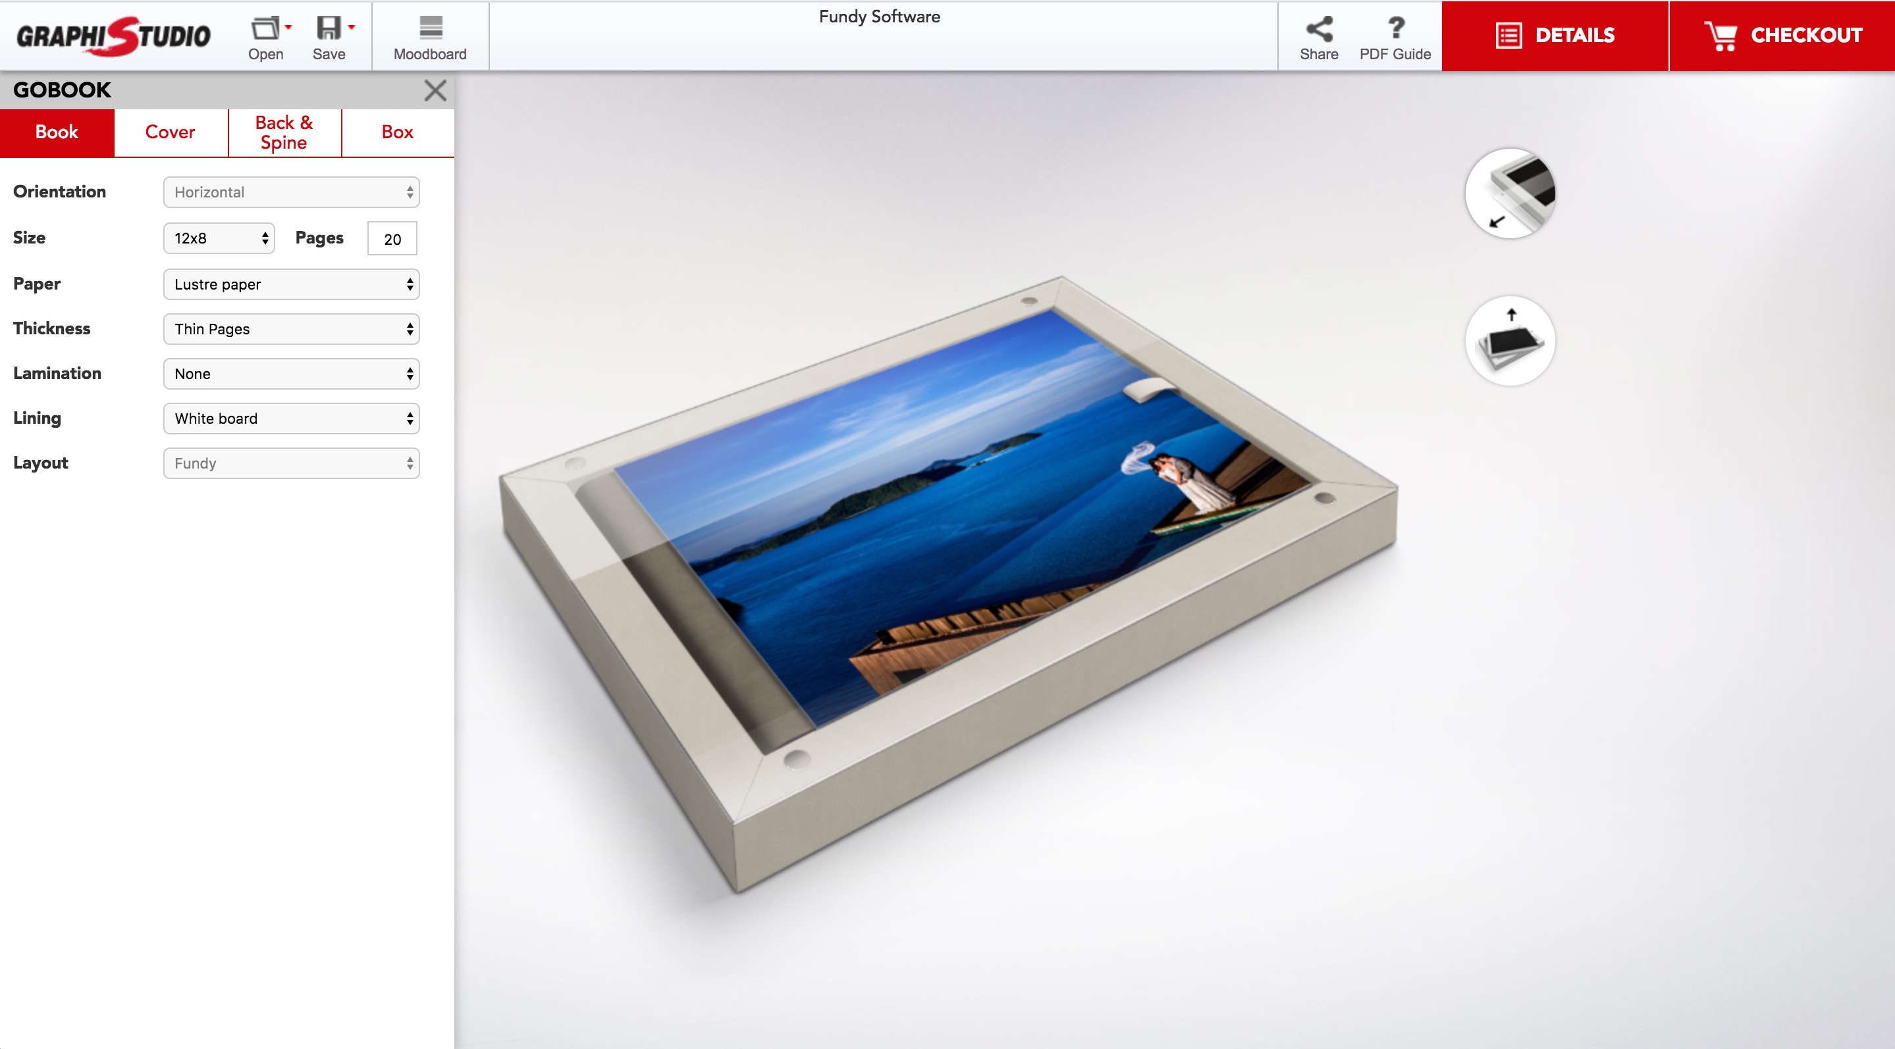
Task: Open the Lamination dropdown showing None
Action: (x=291, y=373)
